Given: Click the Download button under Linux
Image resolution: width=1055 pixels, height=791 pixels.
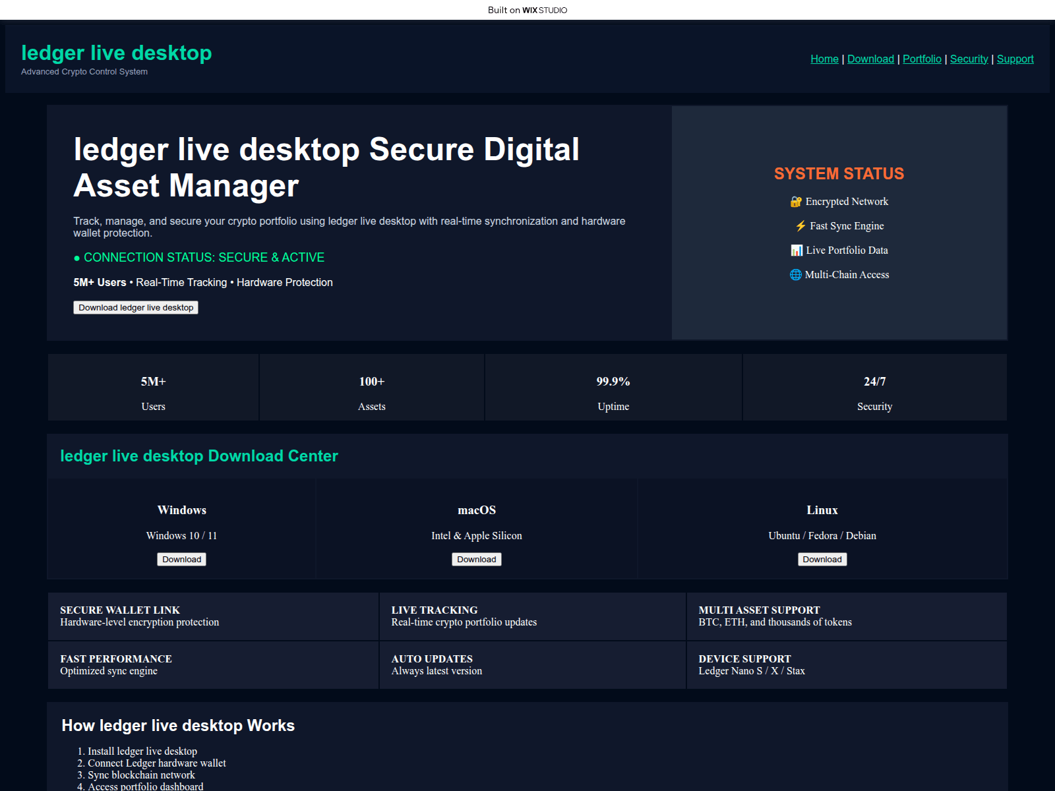Looking at the screenshot, I should coord(822,560).
